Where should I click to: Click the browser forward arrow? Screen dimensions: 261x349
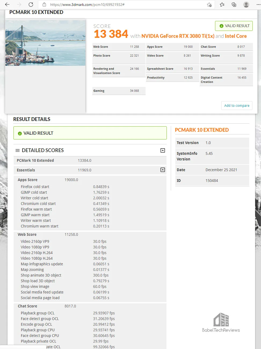point(19,5)
